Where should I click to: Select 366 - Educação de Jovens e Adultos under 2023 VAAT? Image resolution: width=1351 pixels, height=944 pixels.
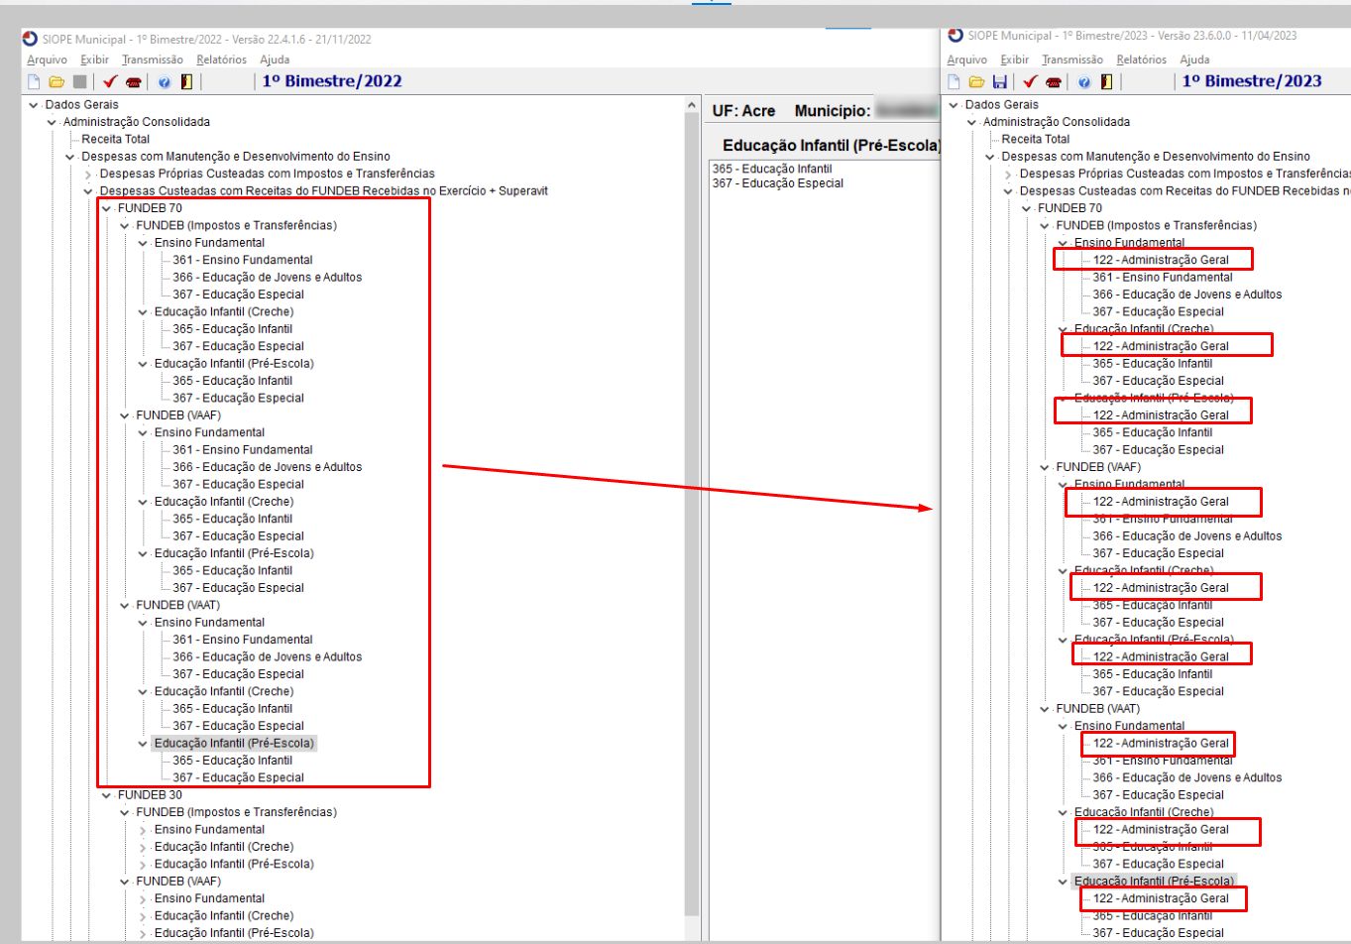[x=1187, y=777]
